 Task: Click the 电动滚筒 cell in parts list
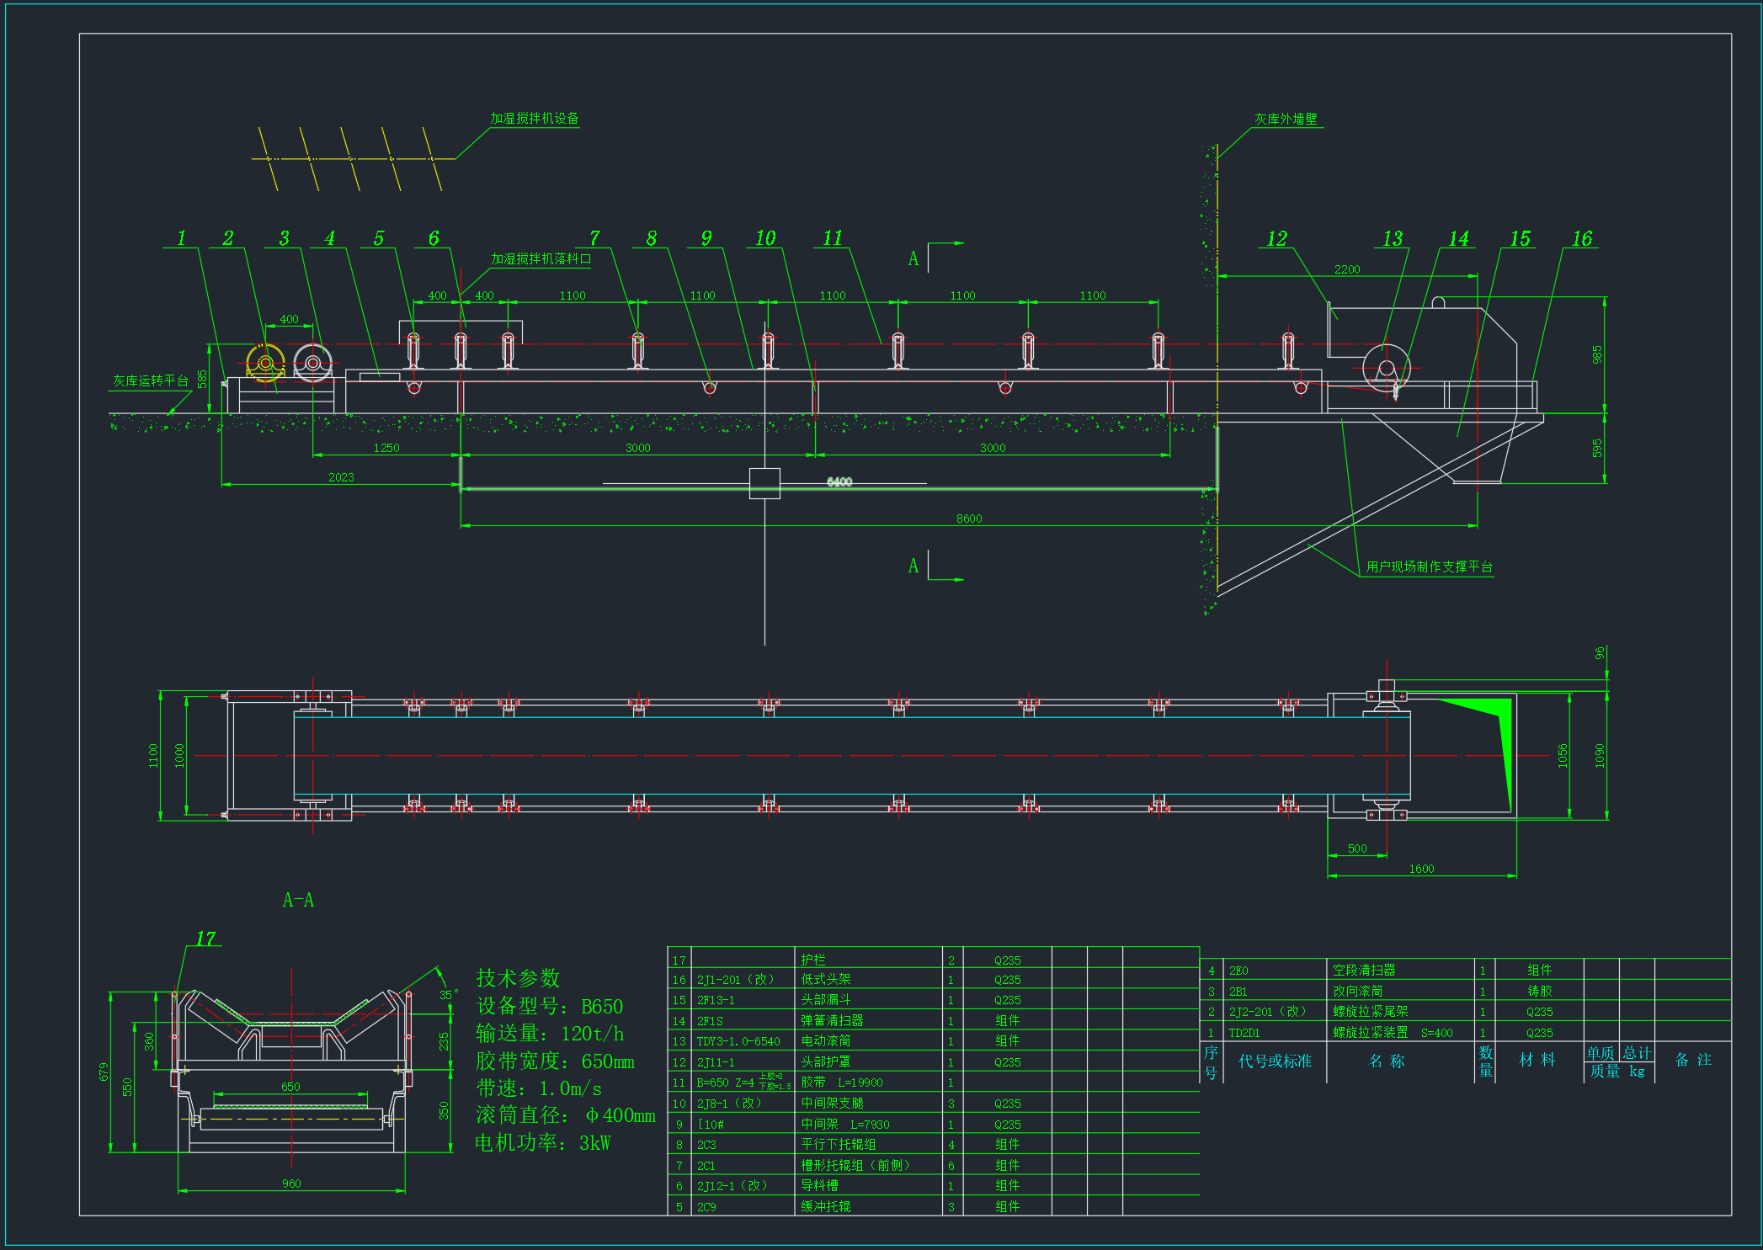click(x=826, y=1041)
